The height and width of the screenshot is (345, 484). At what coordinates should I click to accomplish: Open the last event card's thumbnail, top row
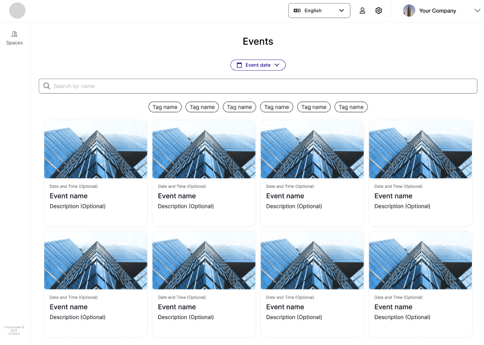(421, 149)
